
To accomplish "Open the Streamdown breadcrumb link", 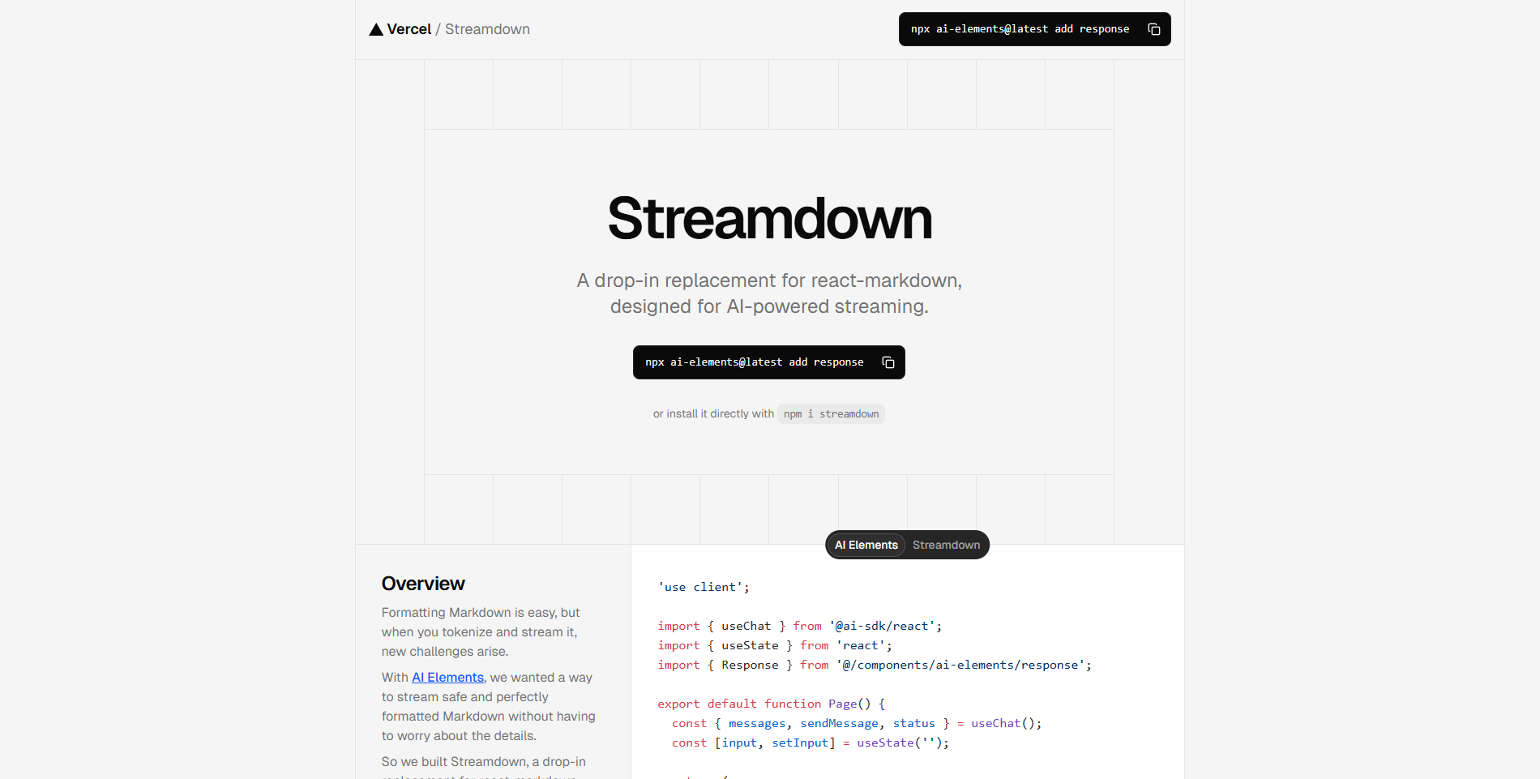I will pos(487,29).
